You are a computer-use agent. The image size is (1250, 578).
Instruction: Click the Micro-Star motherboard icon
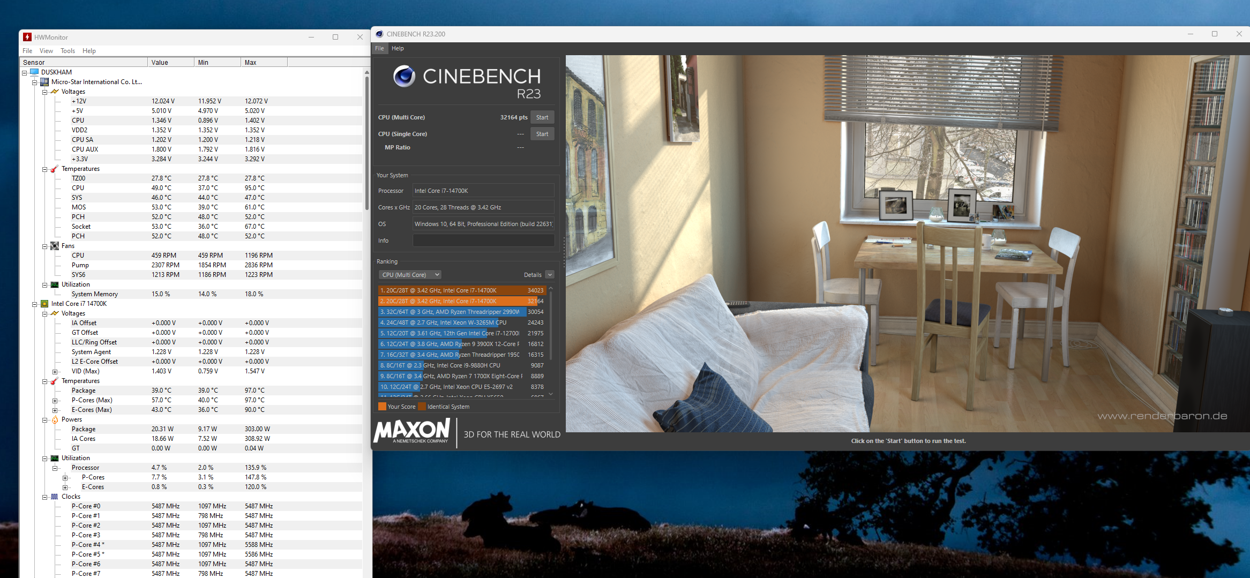[x=44, y=82]
